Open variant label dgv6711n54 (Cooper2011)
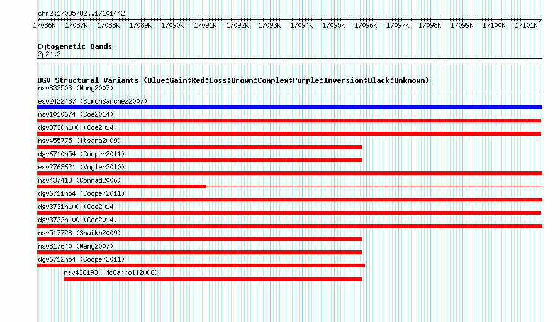The image size is (560, 322). (x=81, y=193)
